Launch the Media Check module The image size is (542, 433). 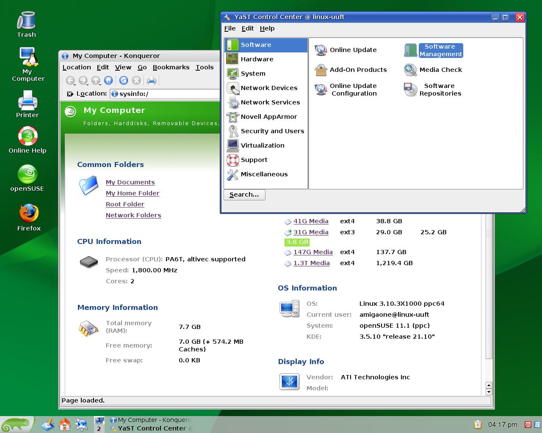[x=433, y=70]
